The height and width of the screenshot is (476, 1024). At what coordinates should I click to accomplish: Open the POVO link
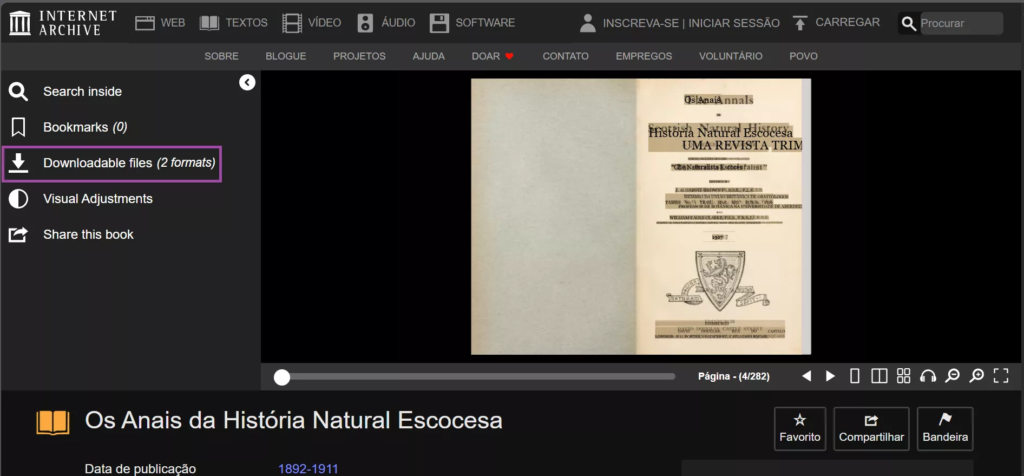tap(803, 56)
